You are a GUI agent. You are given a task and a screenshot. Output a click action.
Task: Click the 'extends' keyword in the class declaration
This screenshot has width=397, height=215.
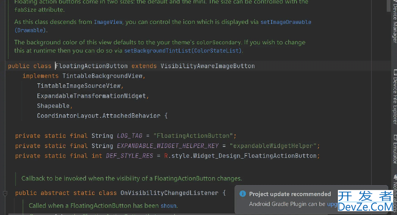tap(144, 66)
